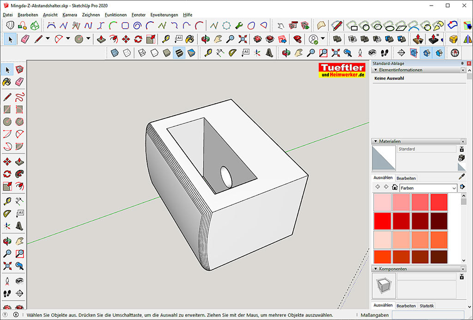Switch to Bearbeiten tab in Komponenten

[x=406, y=306]
